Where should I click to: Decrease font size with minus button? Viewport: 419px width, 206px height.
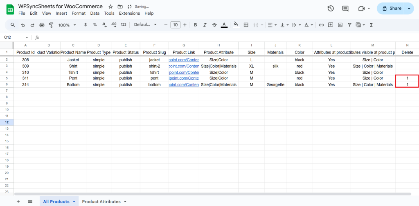pos(166,25)
